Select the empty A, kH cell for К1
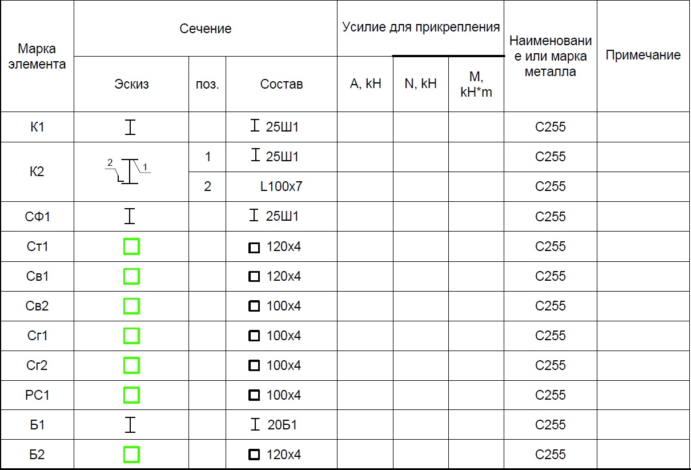The image size is (691, 470). (x=365, y=127)
